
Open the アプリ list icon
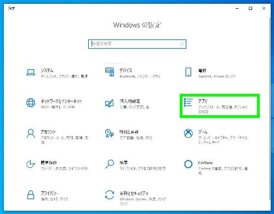(x=189, y=103)
